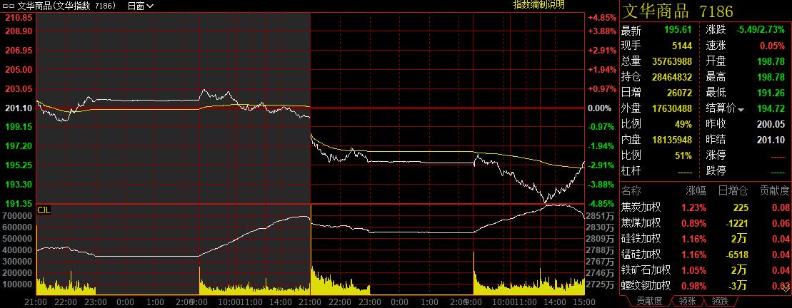Click the 210.85 price axis label
The width and height of the screenshot is (792, 308).
(x=18, y=18)
